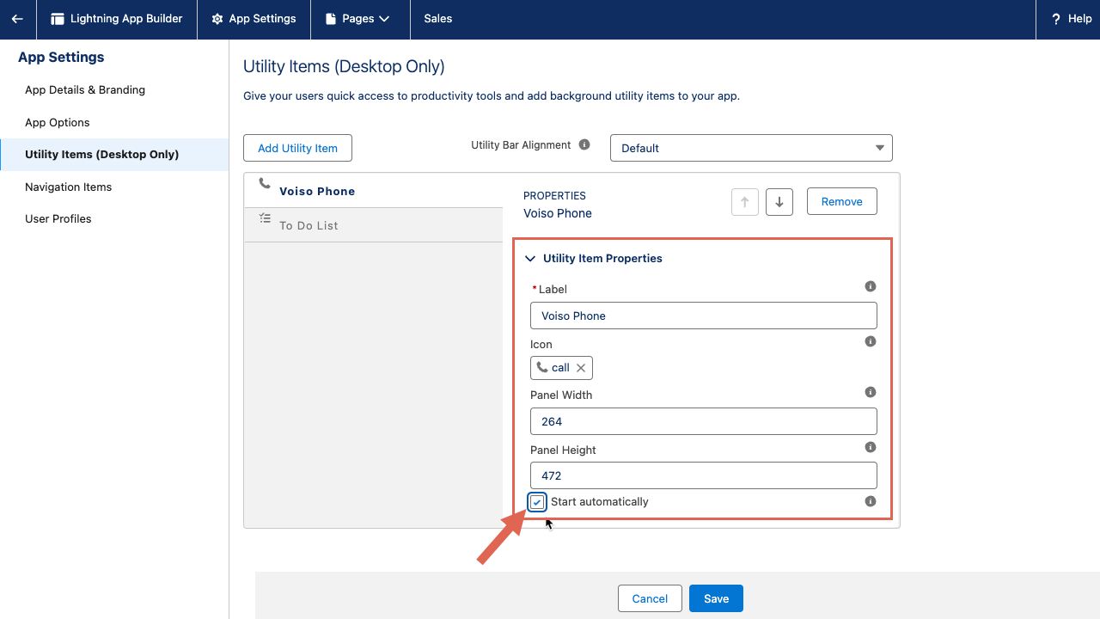Click the Pages document icon
1100x619 pixels.
[331, 19]
